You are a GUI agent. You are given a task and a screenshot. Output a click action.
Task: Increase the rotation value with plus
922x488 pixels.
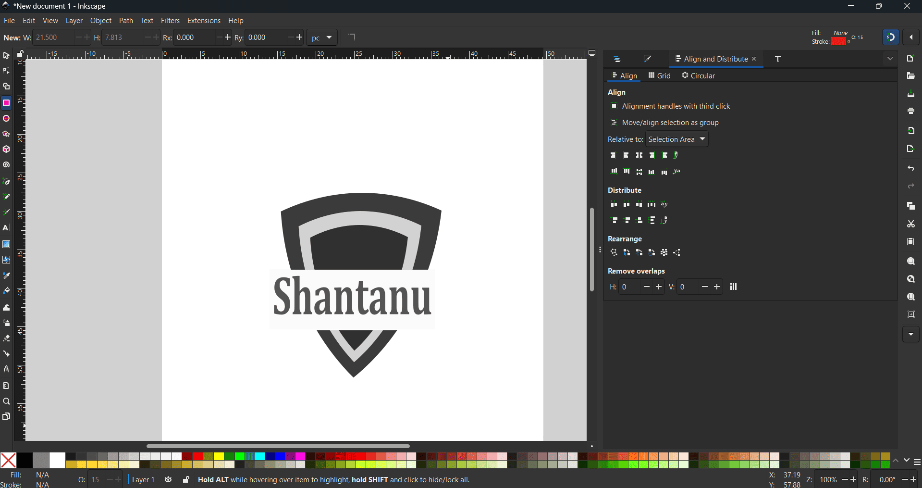click(912, 480)
